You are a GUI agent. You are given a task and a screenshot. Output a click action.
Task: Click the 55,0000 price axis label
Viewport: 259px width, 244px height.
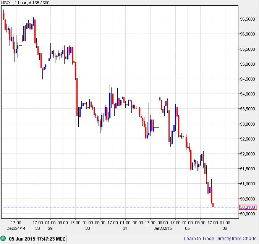click(x=248, y=64)
